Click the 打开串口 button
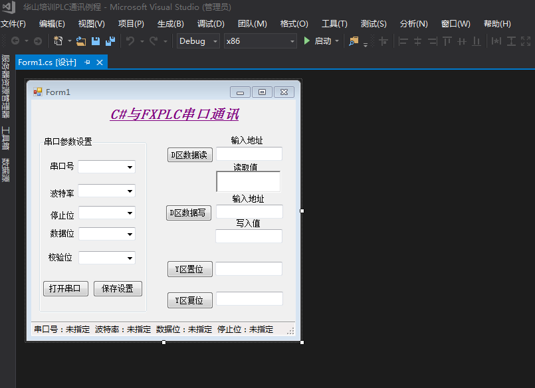 click(x=66, y=289)
